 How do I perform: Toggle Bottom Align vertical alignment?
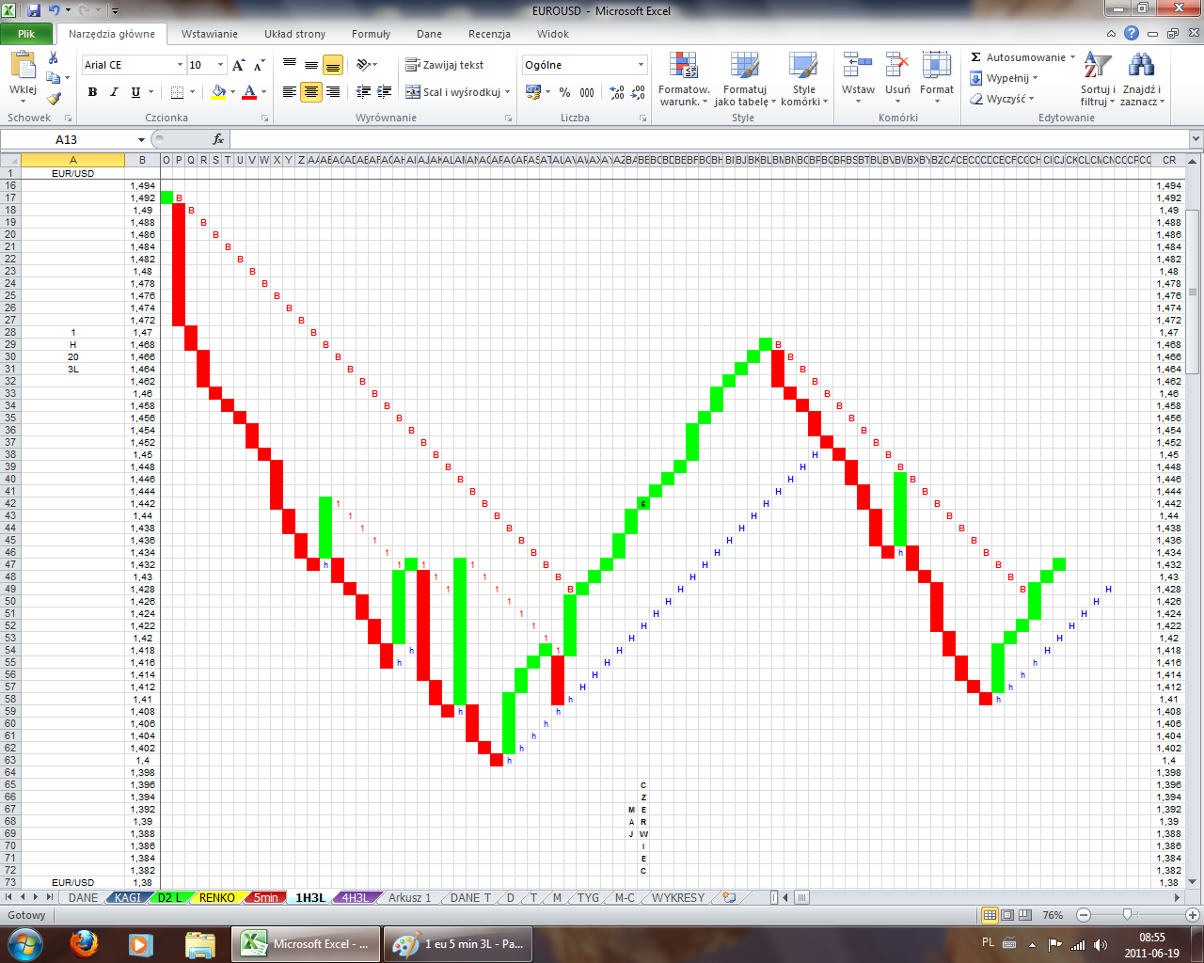(x=332, y=65)
